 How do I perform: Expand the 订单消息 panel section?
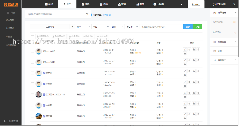pos(225,13)
